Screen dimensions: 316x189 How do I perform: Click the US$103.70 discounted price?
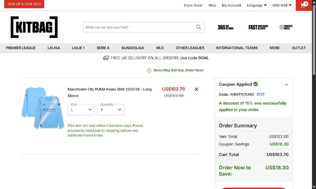pyautogui.click(x=173, y=89)
